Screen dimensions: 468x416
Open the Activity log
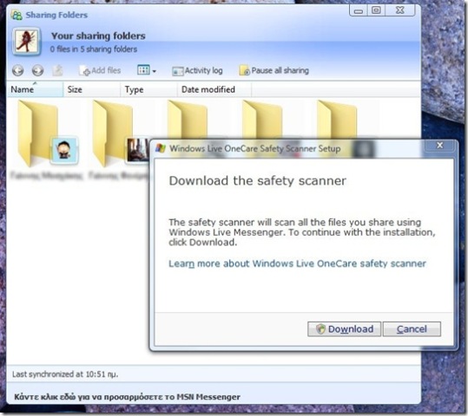coord(197,70)
